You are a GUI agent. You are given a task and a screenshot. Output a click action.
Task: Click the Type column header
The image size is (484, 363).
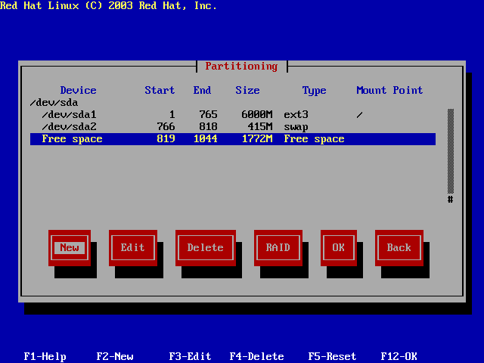coord(315,91)
